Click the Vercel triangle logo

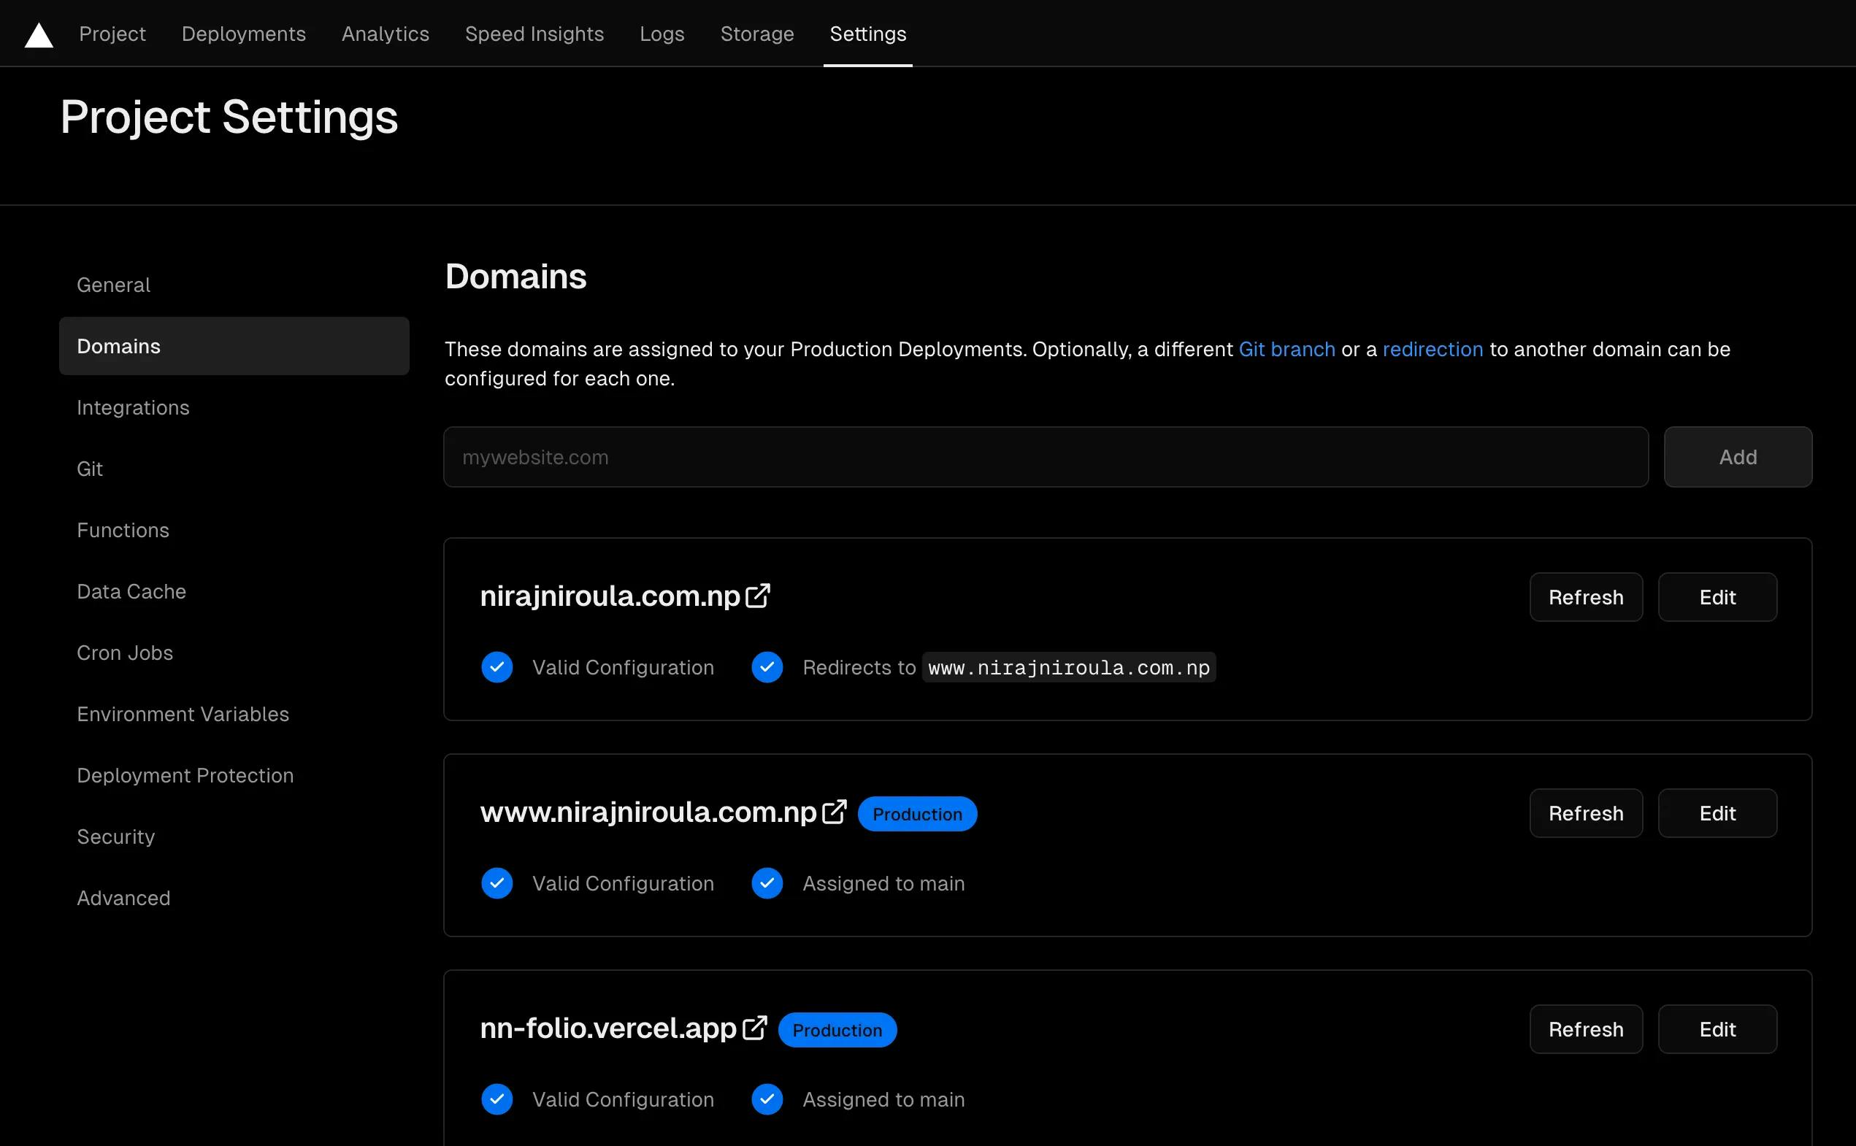point(39,35)
